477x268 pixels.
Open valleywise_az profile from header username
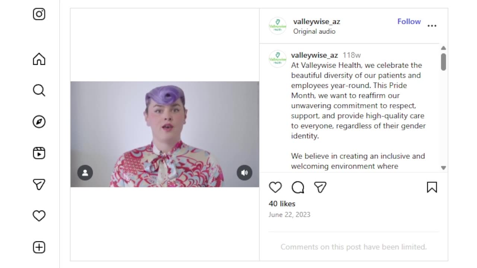point(317,22)
